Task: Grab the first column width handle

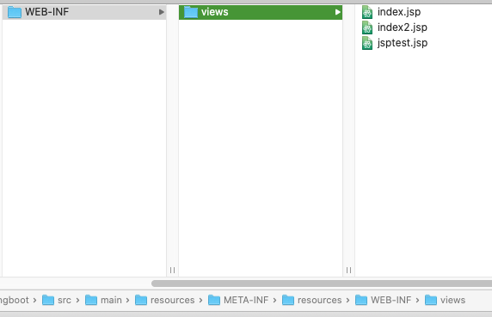Action: click(172, 270)
